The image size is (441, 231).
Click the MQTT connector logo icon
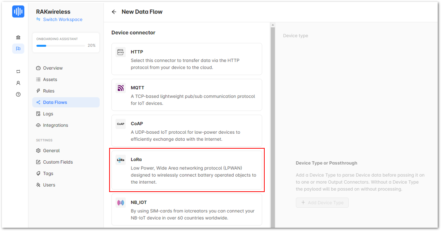tap(120, 88)
